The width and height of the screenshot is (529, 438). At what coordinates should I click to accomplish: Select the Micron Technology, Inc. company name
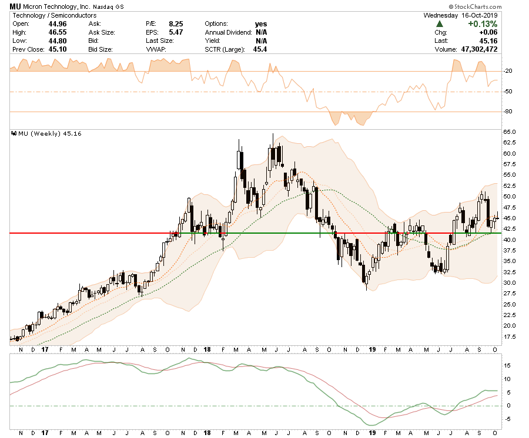(56, 6)
